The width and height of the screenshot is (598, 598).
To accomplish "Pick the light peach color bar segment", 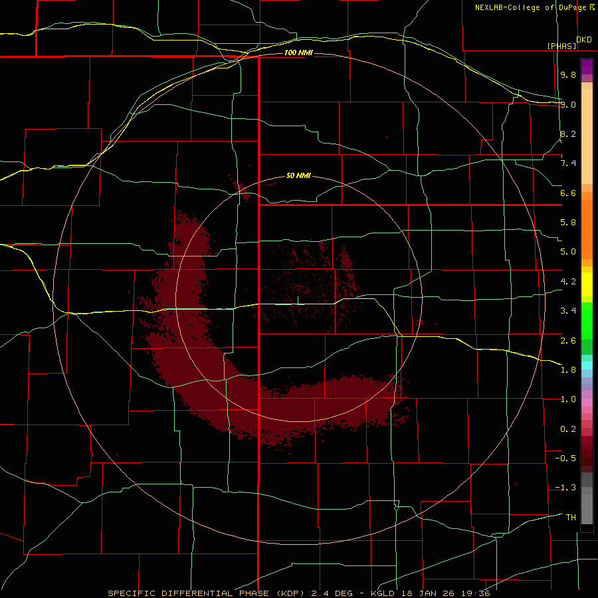I will coord(587,136).
